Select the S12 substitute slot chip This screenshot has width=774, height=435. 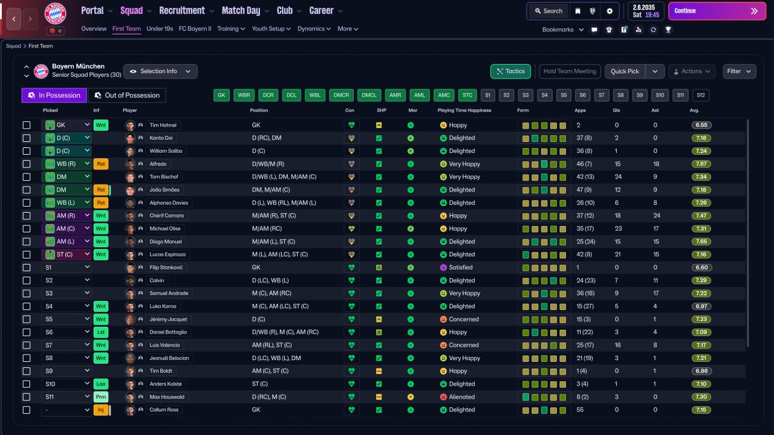[x=700, y=95]
